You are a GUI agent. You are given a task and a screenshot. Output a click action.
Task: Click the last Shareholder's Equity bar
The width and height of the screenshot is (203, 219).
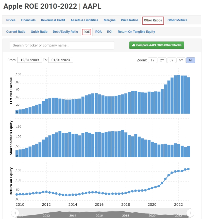[189, 151]
